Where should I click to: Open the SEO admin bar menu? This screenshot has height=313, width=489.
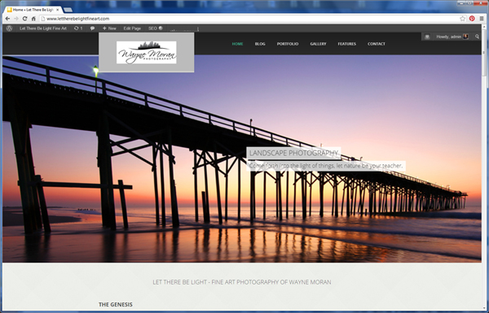tap(156, 28)
